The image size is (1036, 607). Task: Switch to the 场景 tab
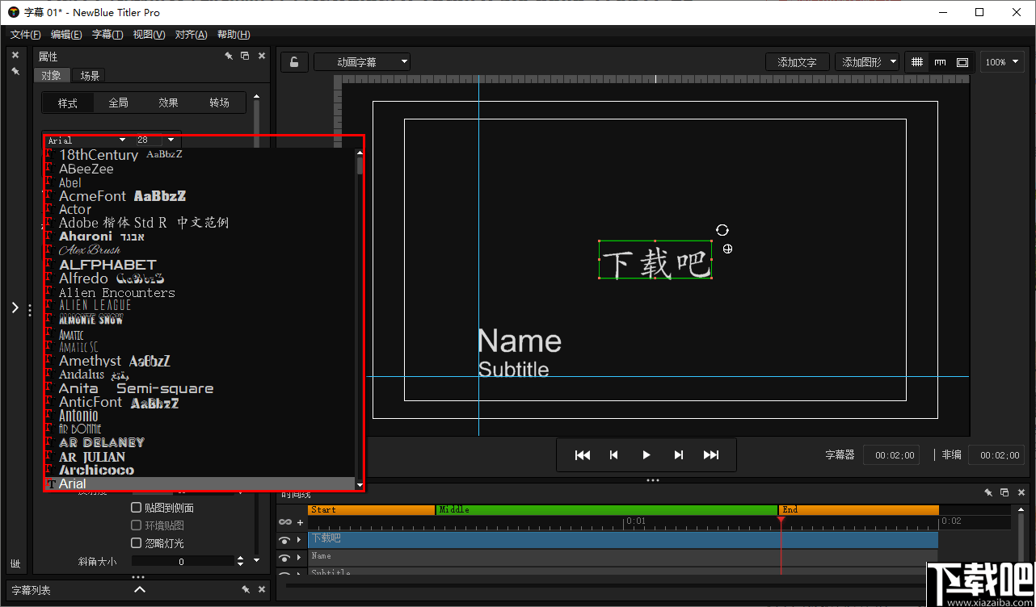coord(89,75)
